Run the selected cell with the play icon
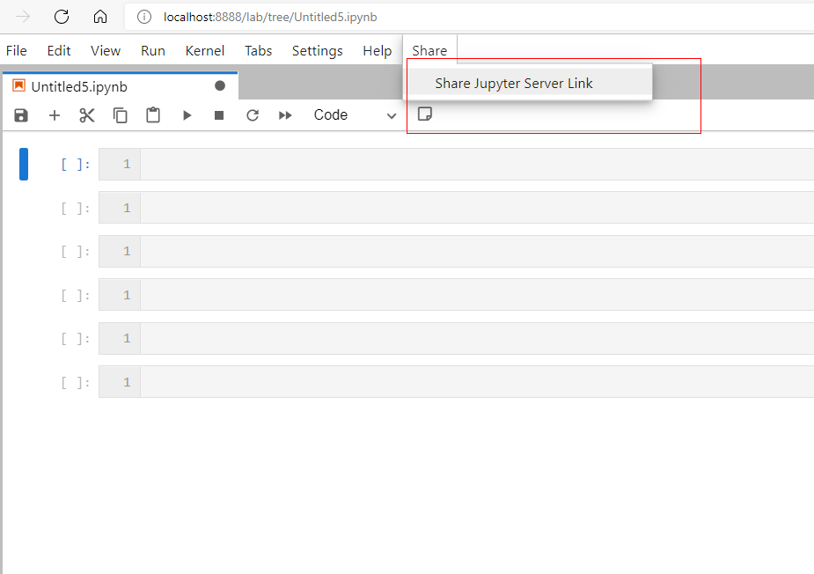 coord(187,115)
